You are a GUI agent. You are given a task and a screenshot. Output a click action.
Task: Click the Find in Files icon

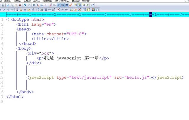[42, 5]
